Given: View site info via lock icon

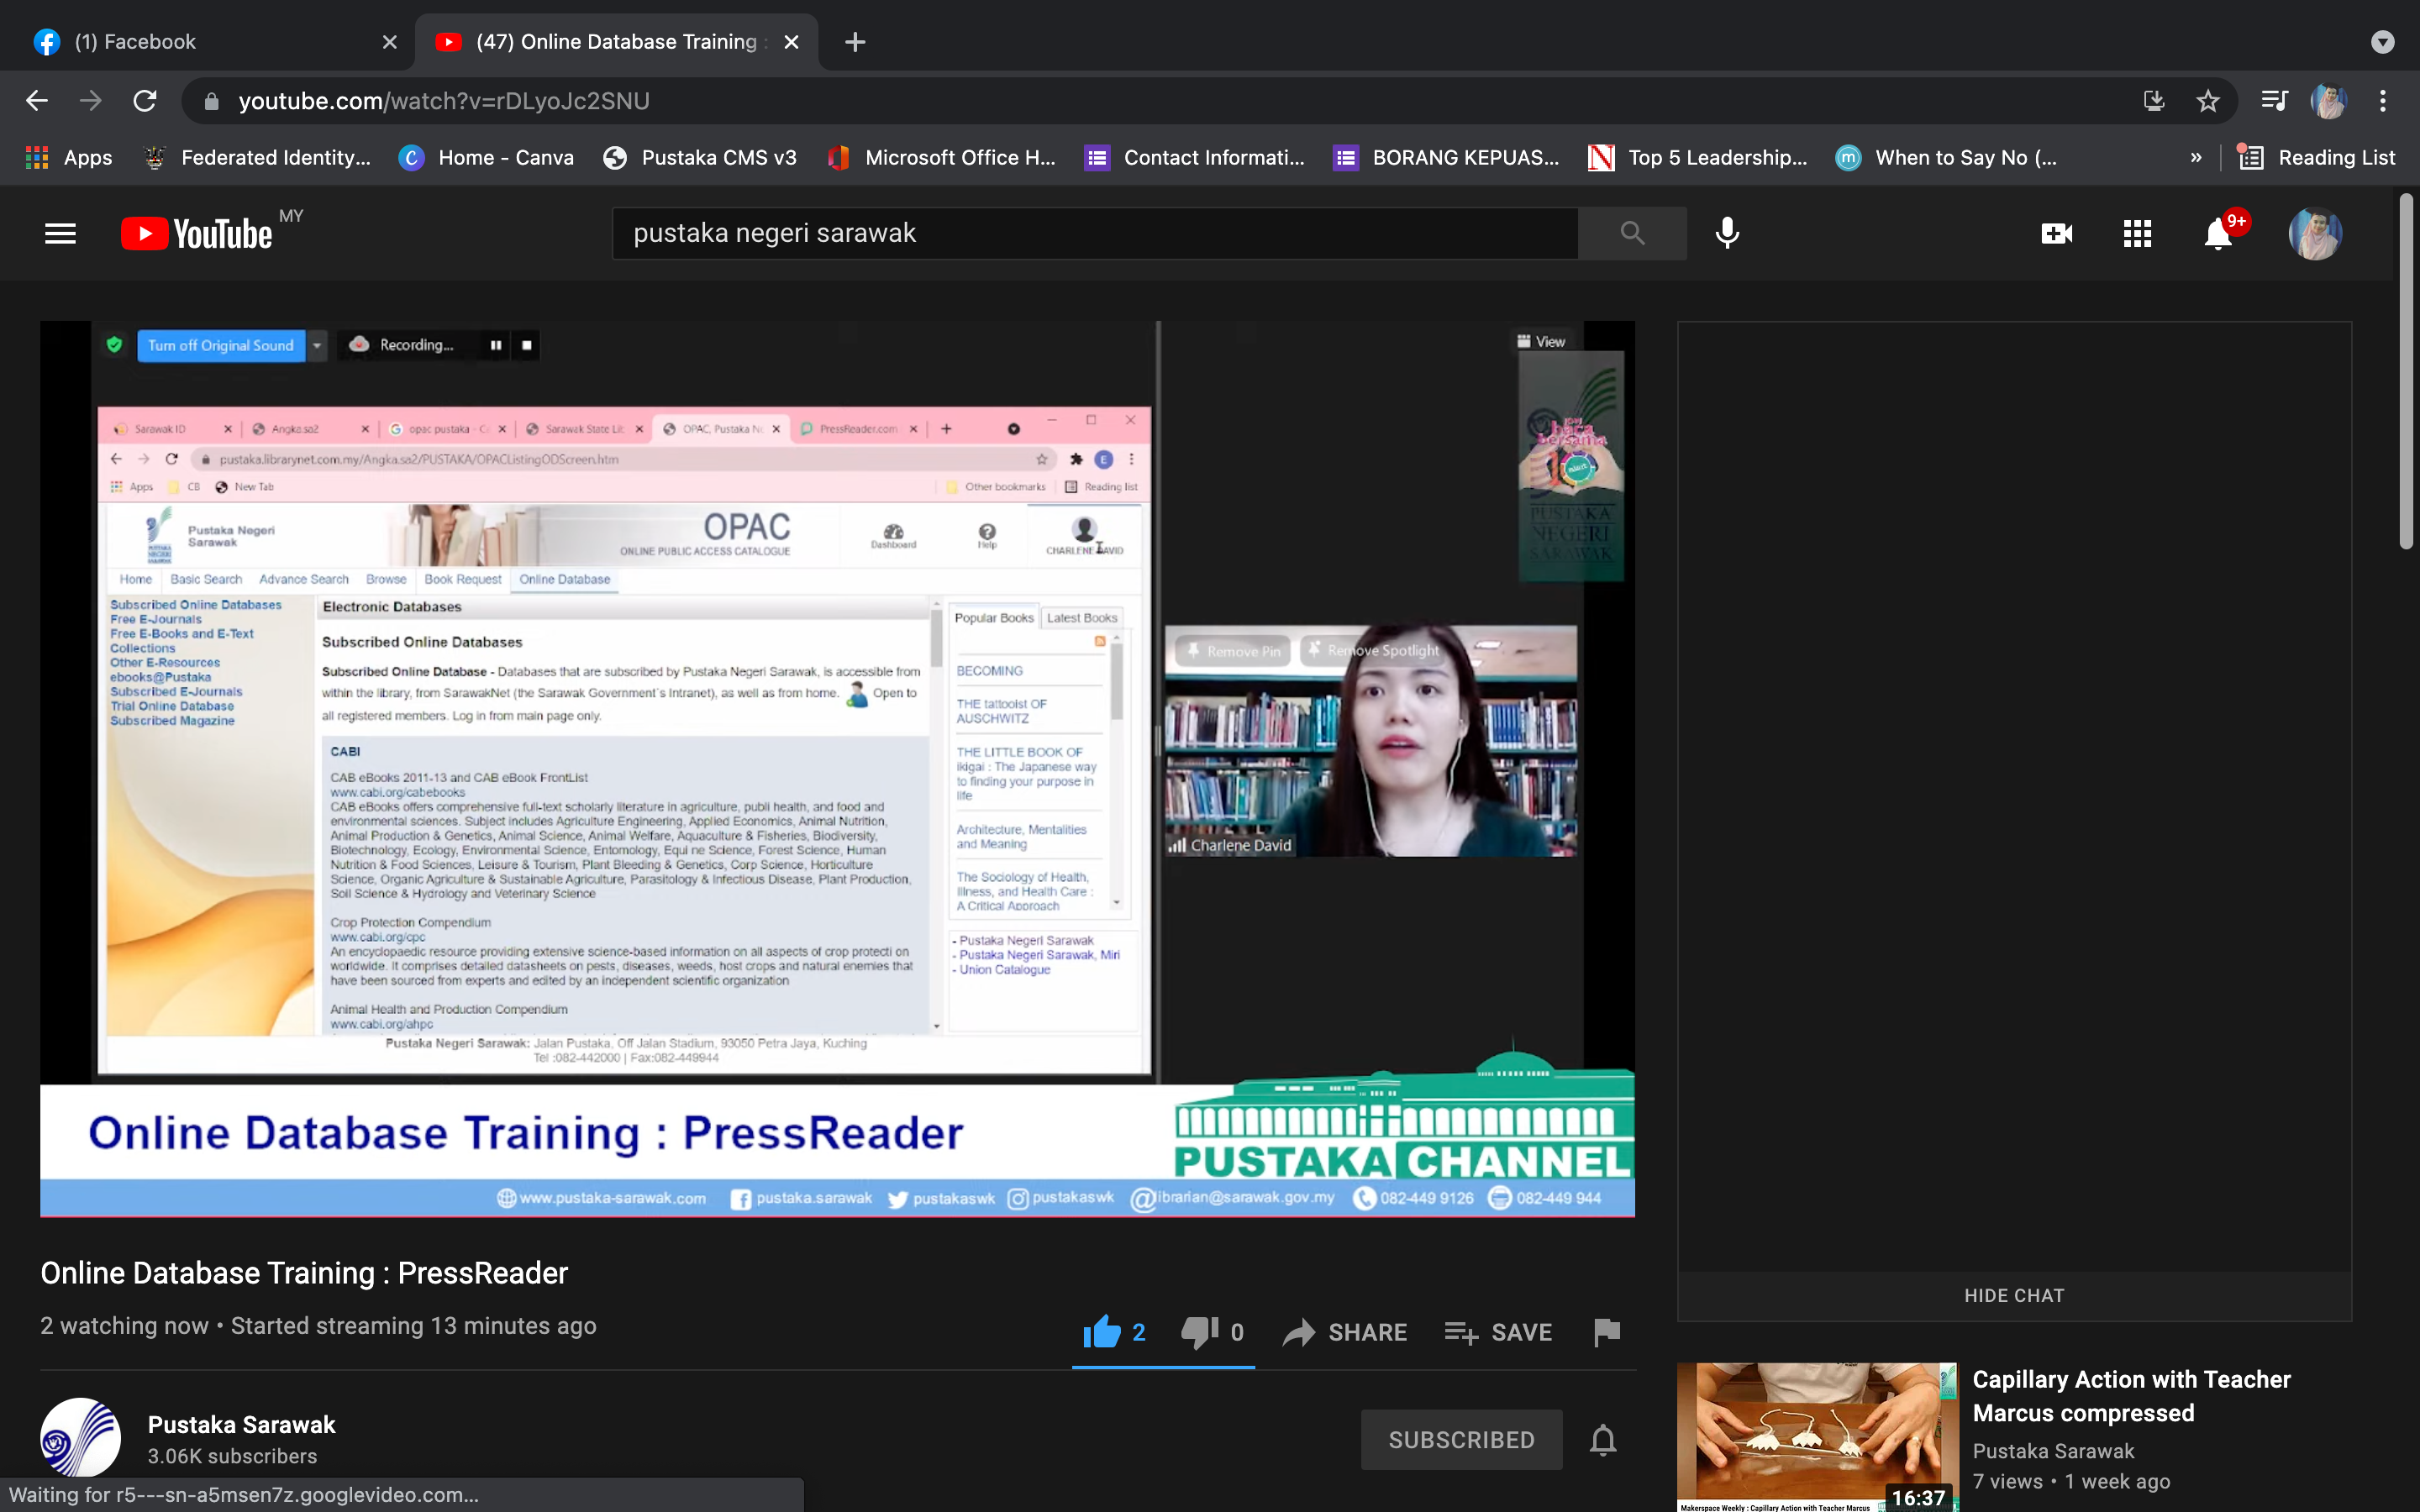Looking at the screenshot, I should pyautogui.click(x=211, y=101).
